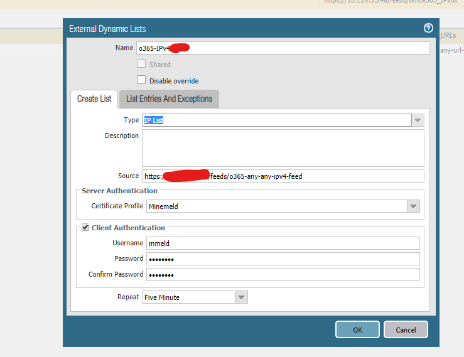464x357 pixels.
Task: Switch to List Entries And Exceptions tab
Action: point(169,99)
